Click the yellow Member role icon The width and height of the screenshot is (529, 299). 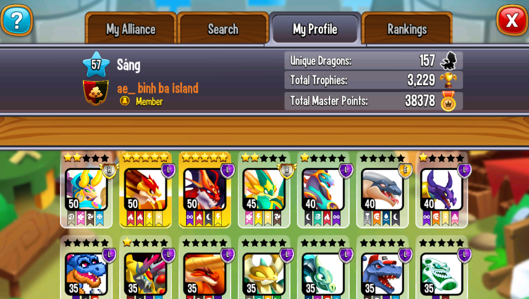point(125,101)
